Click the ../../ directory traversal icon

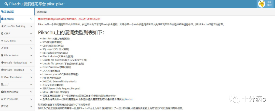3,84
